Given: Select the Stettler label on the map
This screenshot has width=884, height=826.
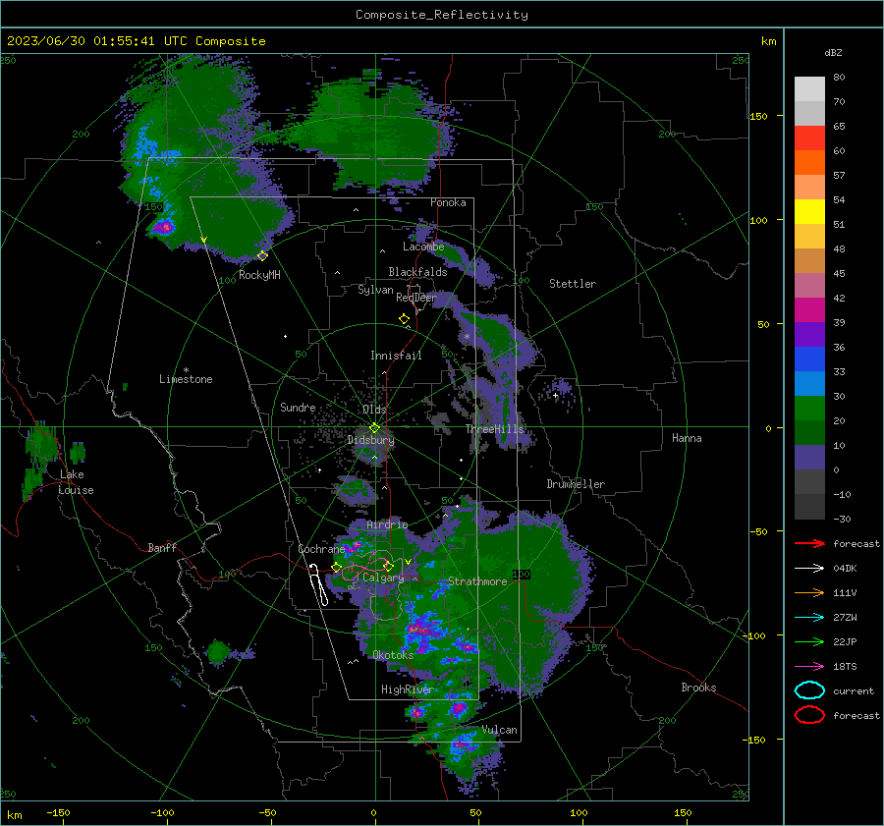Looking at the screenshot, I should [x=573, y=284].
